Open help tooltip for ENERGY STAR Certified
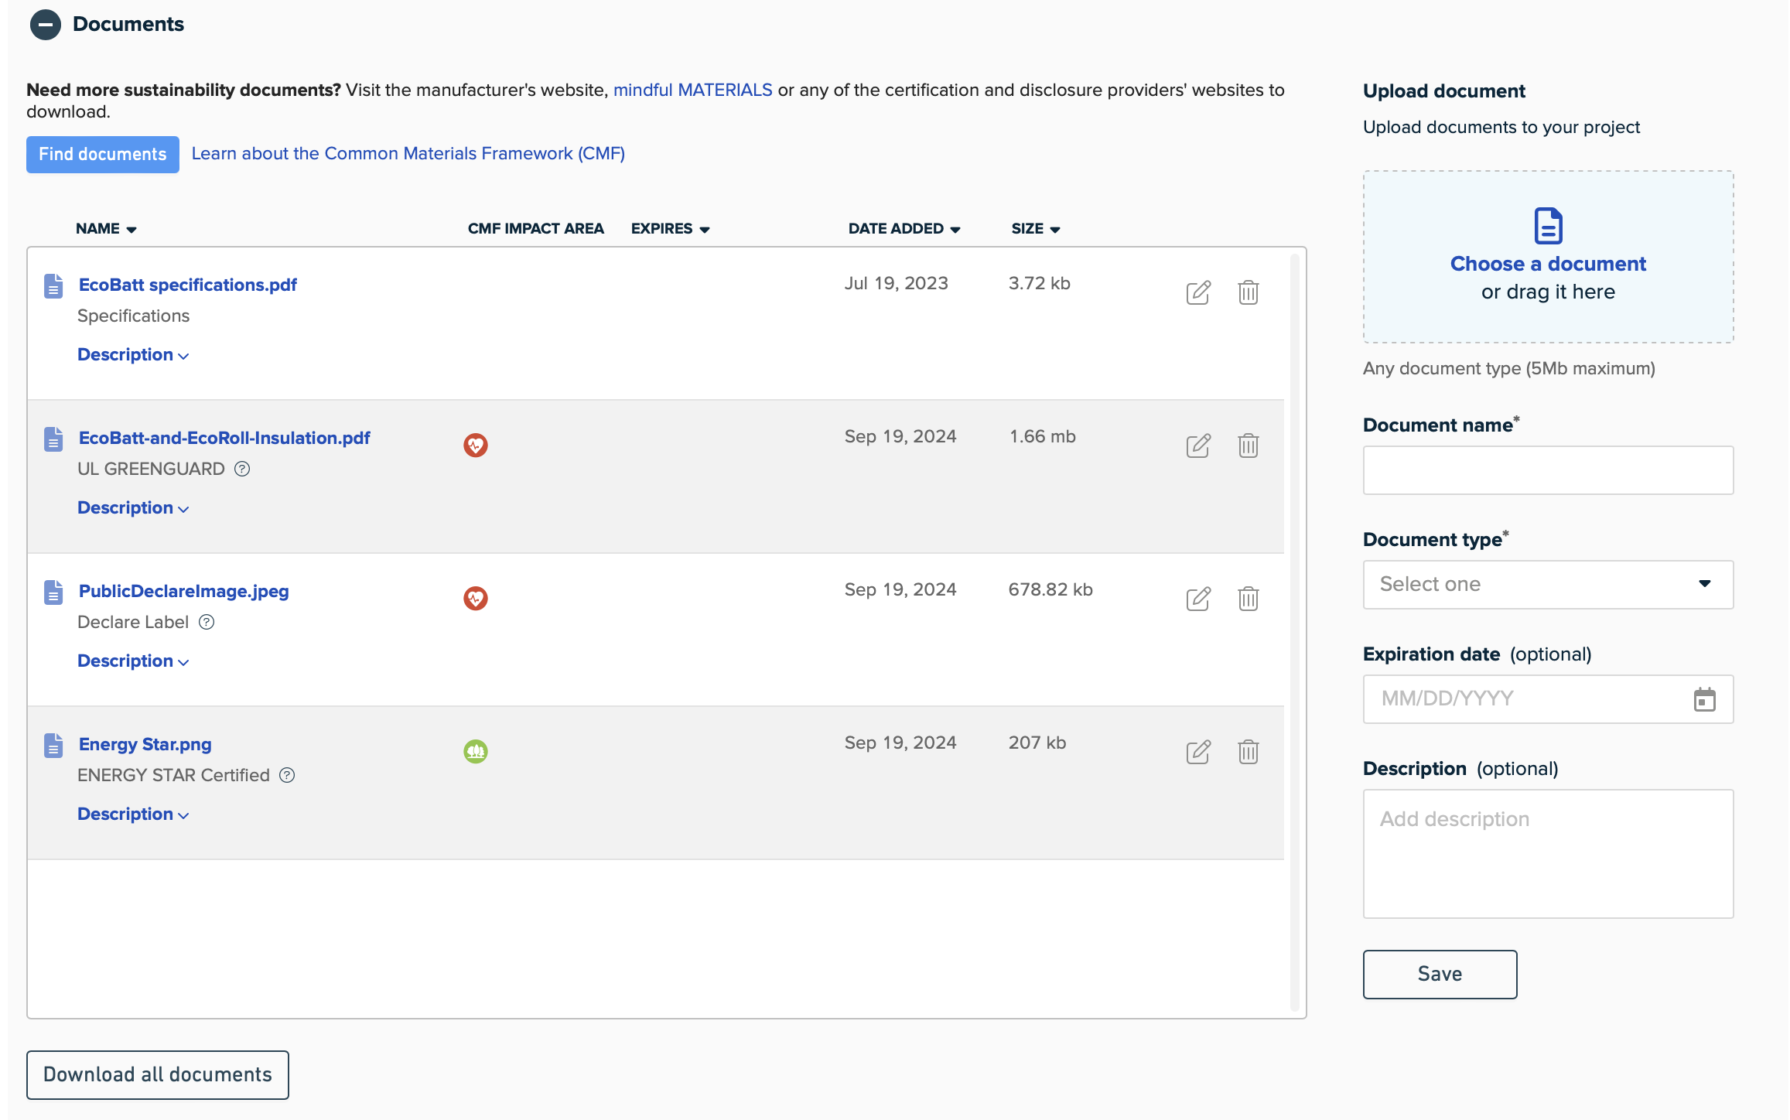Screen dimensions: 1790x1120 click(x=287, y=775)
